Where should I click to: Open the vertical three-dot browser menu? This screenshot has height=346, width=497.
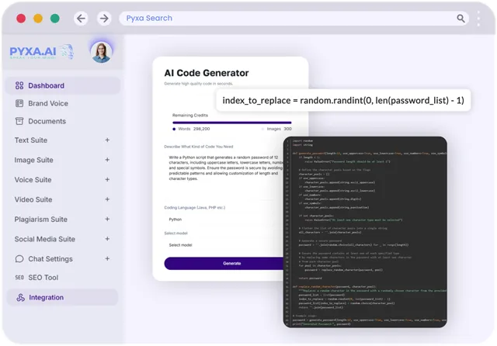478,19
